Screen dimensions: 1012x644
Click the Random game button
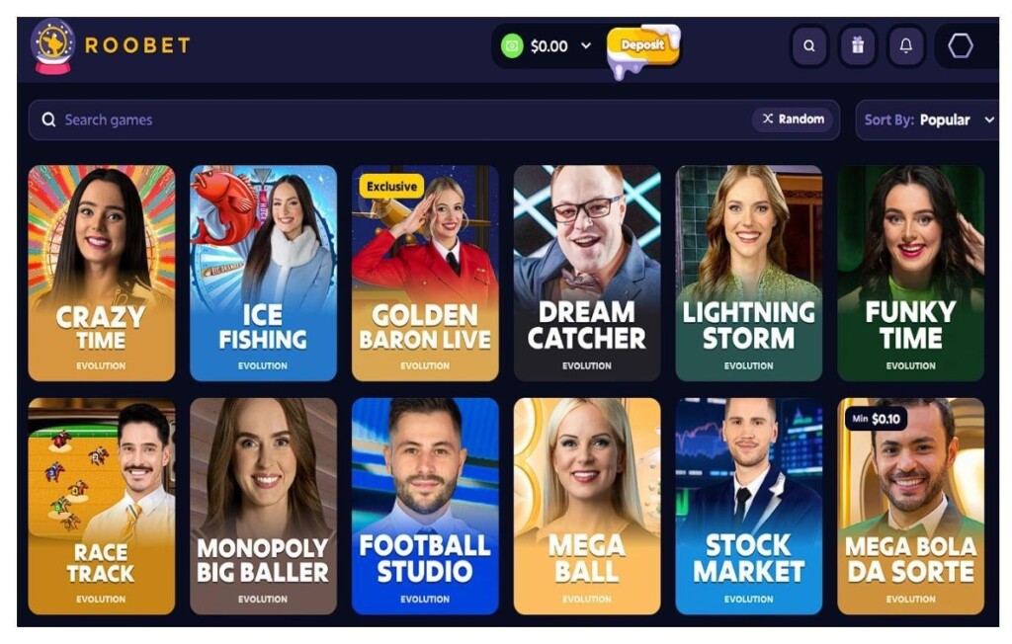click(x=793, y=119)
